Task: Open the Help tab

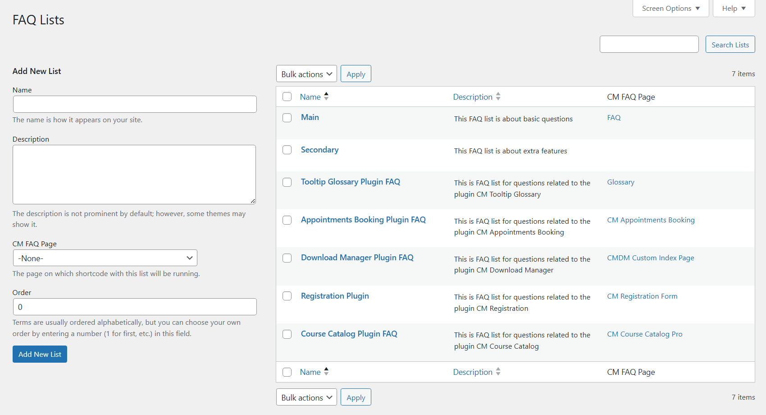Action: (734, 9)
